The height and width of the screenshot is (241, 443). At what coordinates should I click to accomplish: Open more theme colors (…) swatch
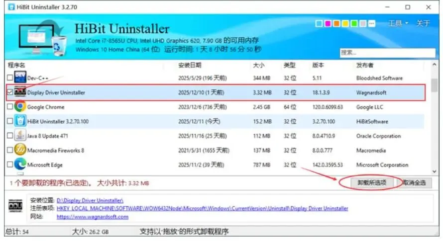pos(372,23)
